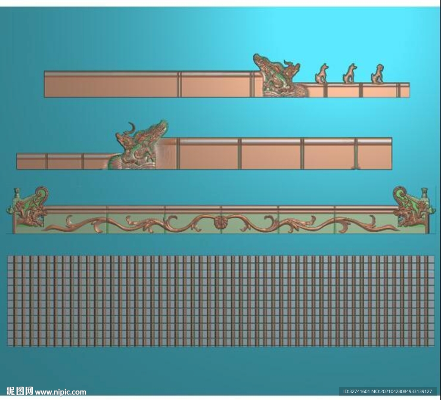Select the middle dog figurine on top ridge

pos(350,73)
